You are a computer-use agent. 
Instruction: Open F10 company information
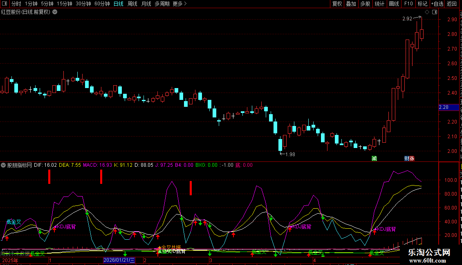pyautogui.click(x=408, y=4)
